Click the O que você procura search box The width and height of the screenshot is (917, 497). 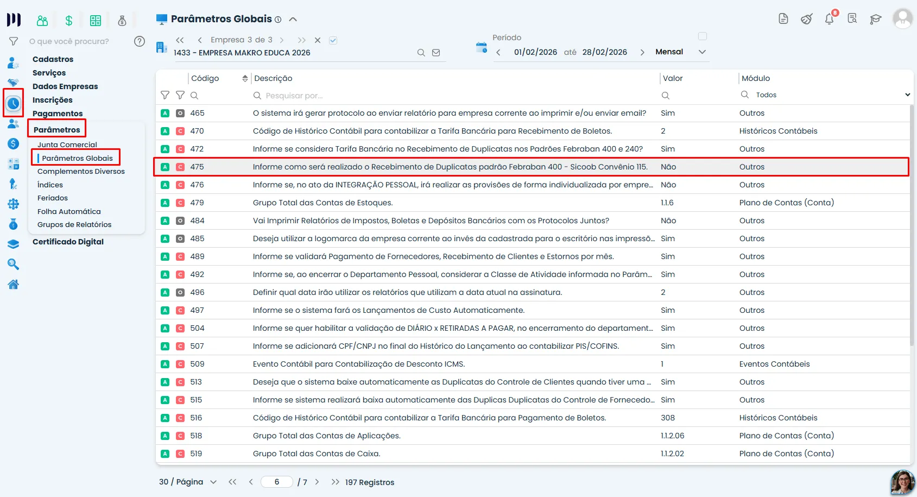pyautogui.click(x=69, y=41)
